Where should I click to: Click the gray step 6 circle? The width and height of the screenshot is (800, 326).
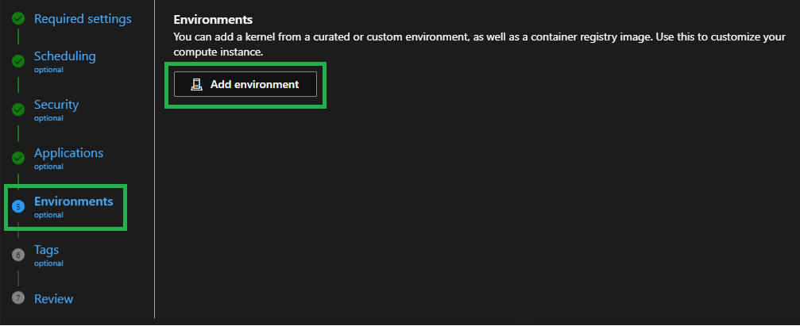(19, 255)
